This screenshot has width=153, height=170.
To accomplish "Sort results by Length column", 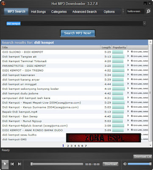I will click(x=106, y=47).
